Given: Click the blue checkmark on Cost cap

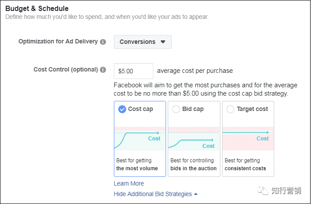Looking at the screenshot, I should [122, 109].
